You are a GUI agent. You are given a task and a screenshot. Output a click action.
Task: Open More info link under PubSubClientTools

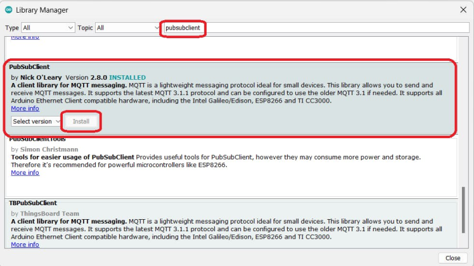(x=25, y=173)
